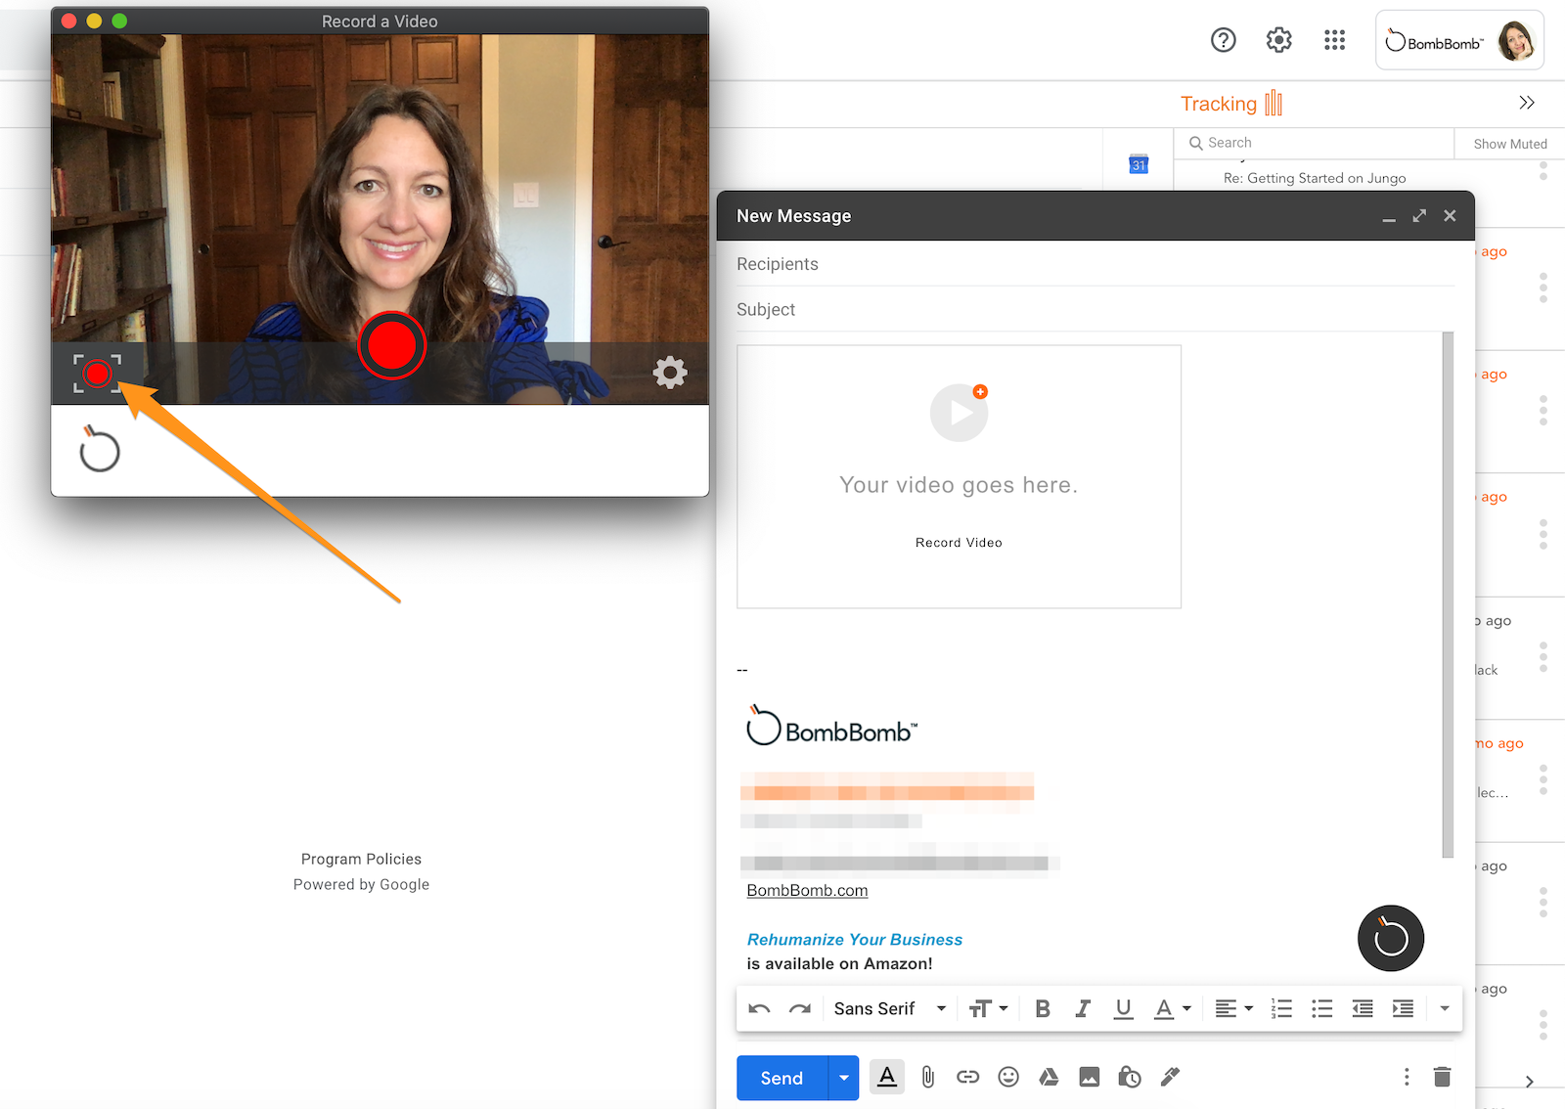This screenshot has width=1565, height=1109.
Task: Open Google apps grid launcher
Action: [1334, 40]
